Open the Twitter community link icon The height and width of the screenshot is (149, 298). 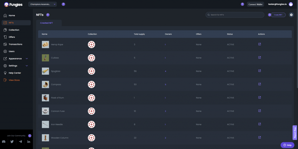[x=12, y=142]
